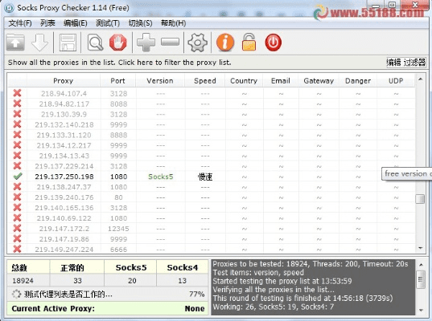Click the red stop hand icon
Image resolution: width=432 pixels, height=321 pixels.
tap(118, 43)
